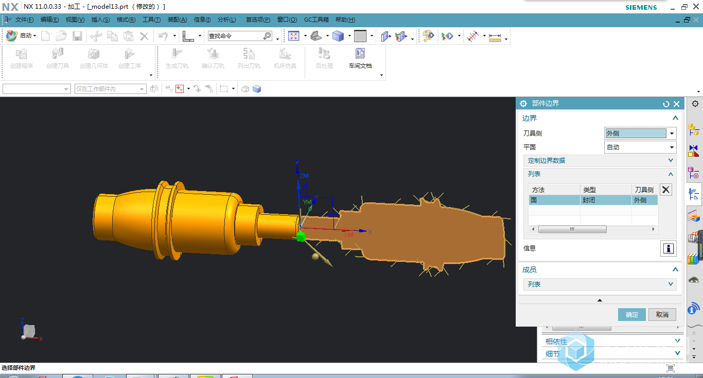Screen dimensions: 703x378
Task: Open the GC工具箱 menu
Action: point(317,20)
